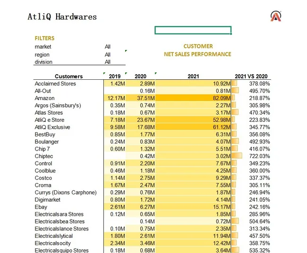Select the 2021 column header
The image size is (307, 253).
(x=193, y=76)
